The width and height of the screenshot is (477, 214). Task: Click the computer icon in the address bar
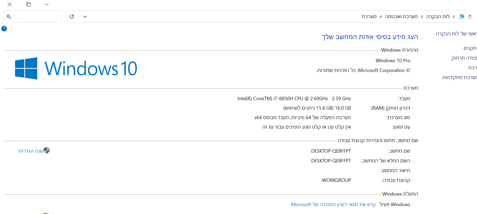point(461,16)
